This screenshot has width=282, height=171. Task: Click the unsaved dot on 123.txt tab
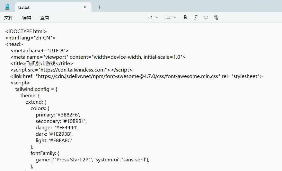[x=85, y=7]
